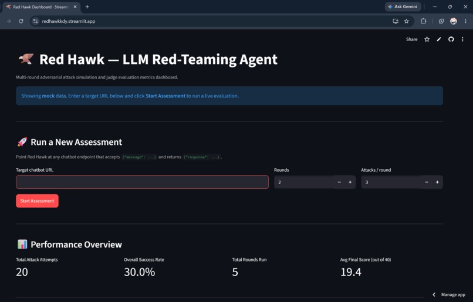The height and width of the screenshot is (302, 473).
Task: Open the GitHub repository icon
Action: click(451, 39)
